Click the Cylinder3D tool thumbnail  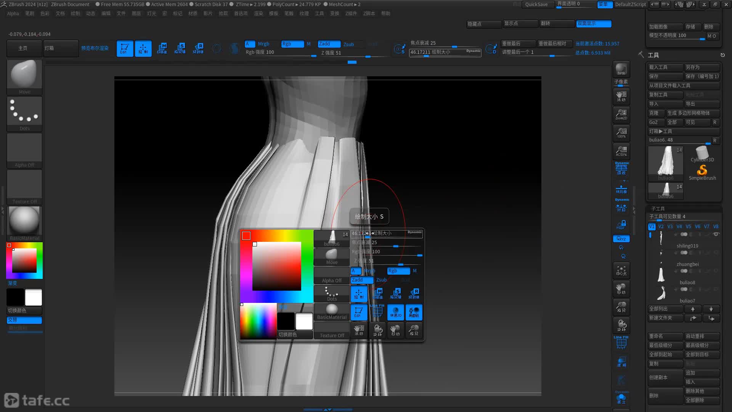tap(702, 154)
